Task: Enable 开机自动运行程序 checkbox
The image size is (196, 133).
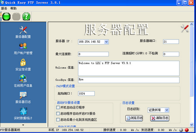Action: (58, 107)
